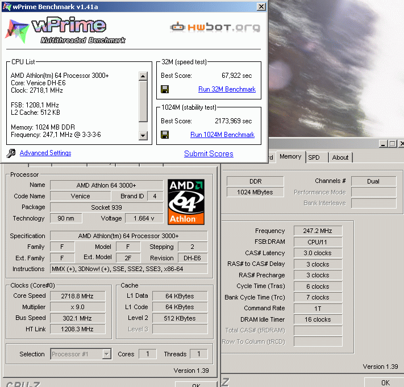Click the Stepping value 2
Image resolution: width=404 pixels, height=387 pixels.
[x=192, y=247]
